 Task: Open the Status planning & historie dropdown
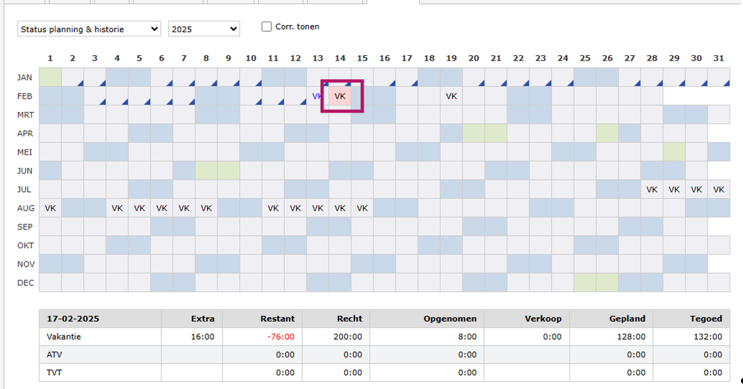pyautogui.click(x=89, y=29)
